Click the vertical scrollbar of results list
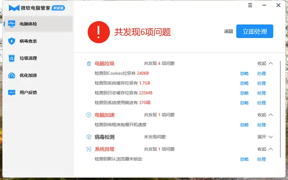This screenshot has width=288, height=180. coord(280,109)
